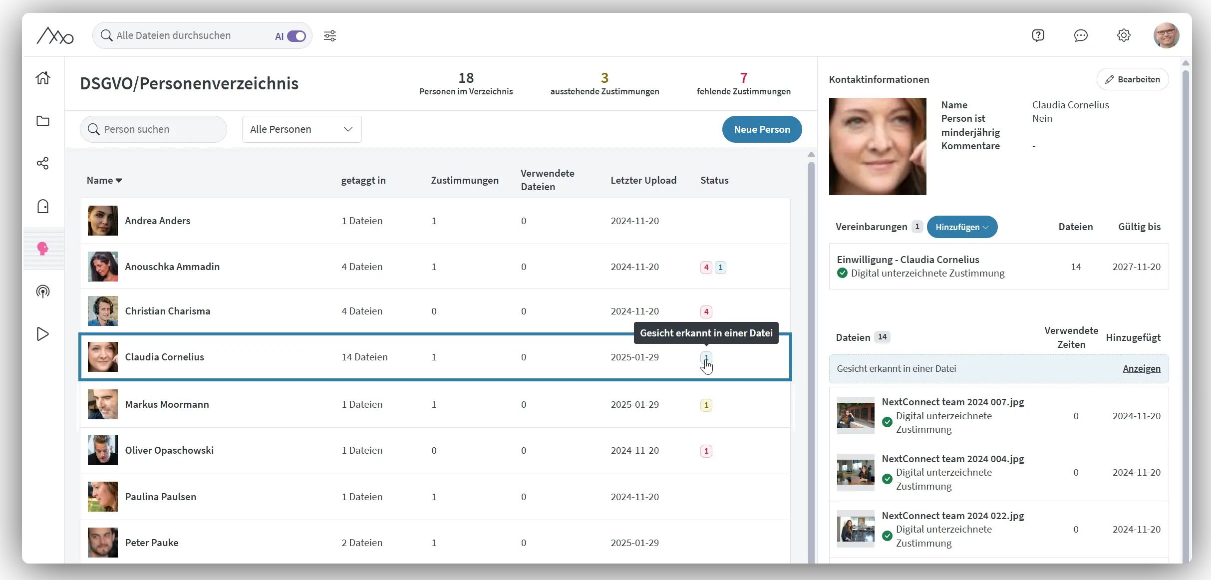Select the pink head person-directory sidebar icon
The height and width of the screenshot is (580, 1211).
[43, 249]
